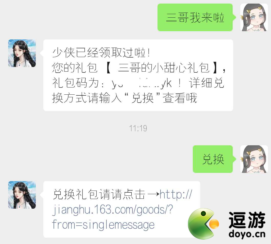
Task: Tap the 11:19 timestamp label
Action: 138,128
